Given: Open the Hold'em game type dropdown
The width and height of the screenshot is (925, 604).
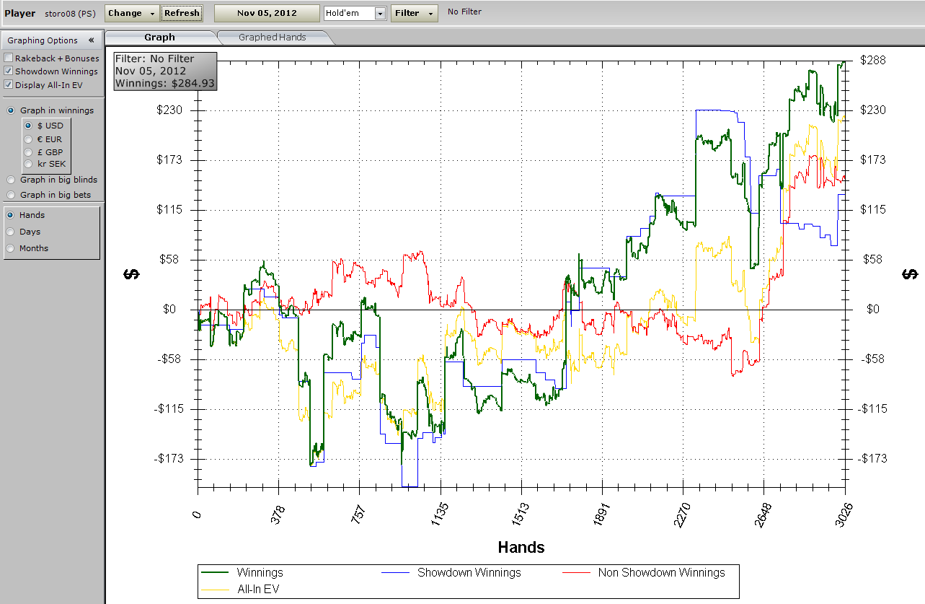Looking at the screenshot, I should pos(380,14).
